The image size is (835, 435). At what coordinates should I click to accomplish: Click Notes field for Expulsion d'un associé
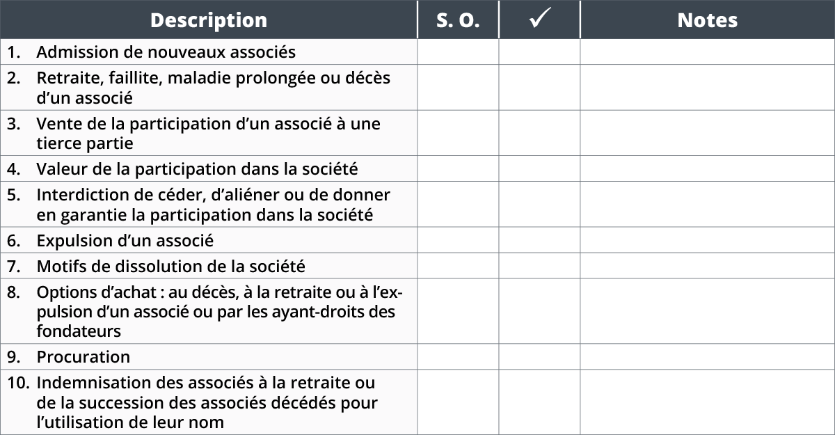click(708, 241)
